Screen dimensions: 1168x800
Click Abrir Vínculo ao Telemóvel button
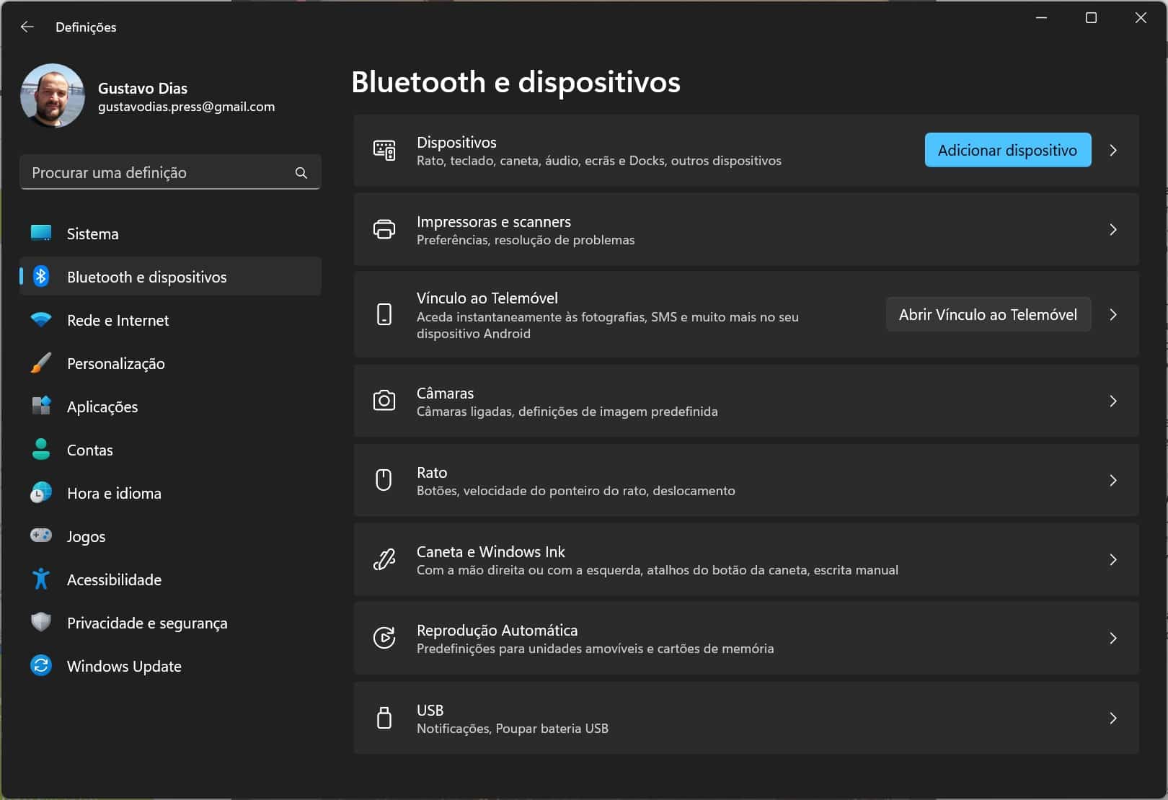987,315
